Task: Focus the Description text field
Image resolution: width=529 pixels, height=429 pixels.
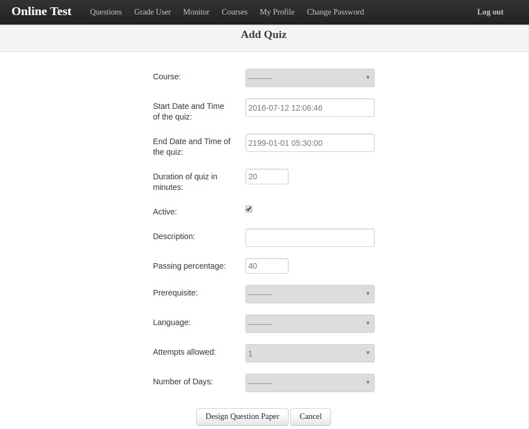Action: click(x=310, y=237)
